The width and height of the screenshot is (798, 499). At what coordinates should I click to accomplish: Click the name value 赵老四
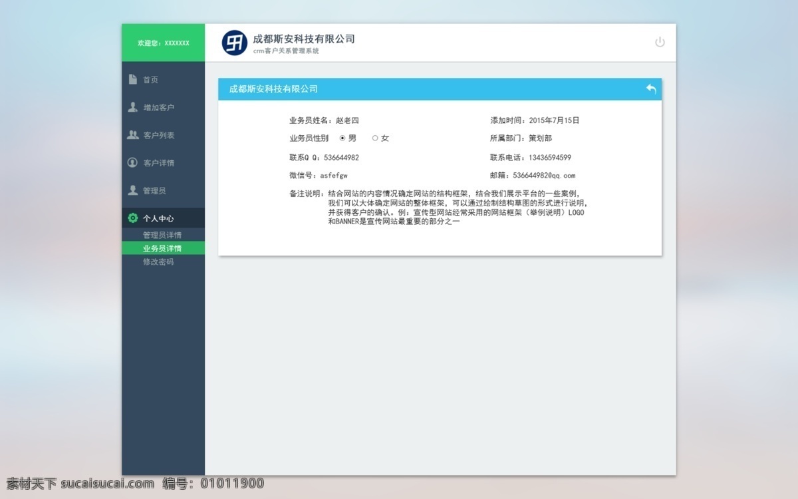(347, 120)
